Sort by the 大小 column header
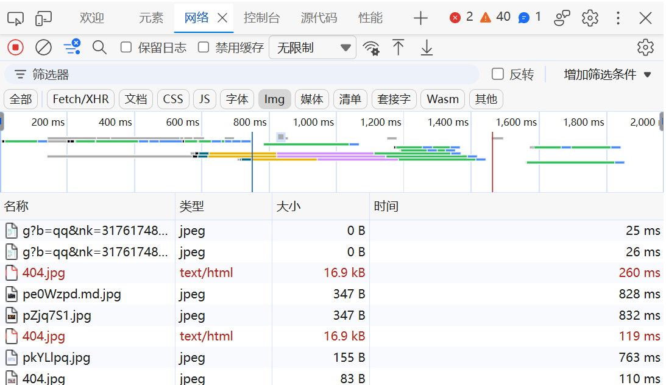 (x=321, y=206)
